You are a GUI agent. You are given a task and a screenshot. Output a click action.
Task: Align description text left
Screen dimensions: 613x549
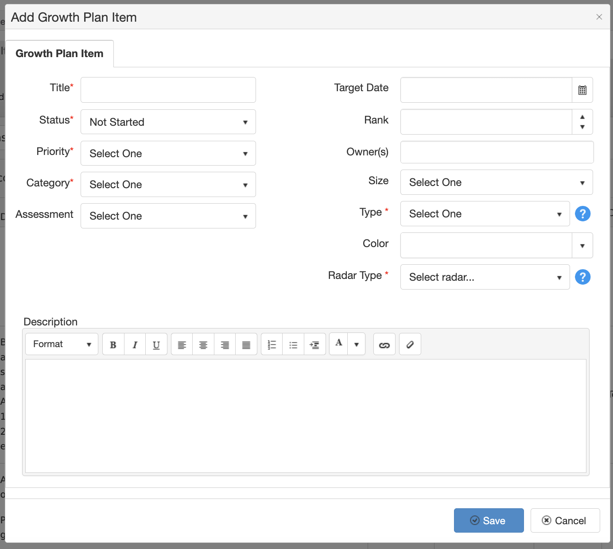click(182, 344)
